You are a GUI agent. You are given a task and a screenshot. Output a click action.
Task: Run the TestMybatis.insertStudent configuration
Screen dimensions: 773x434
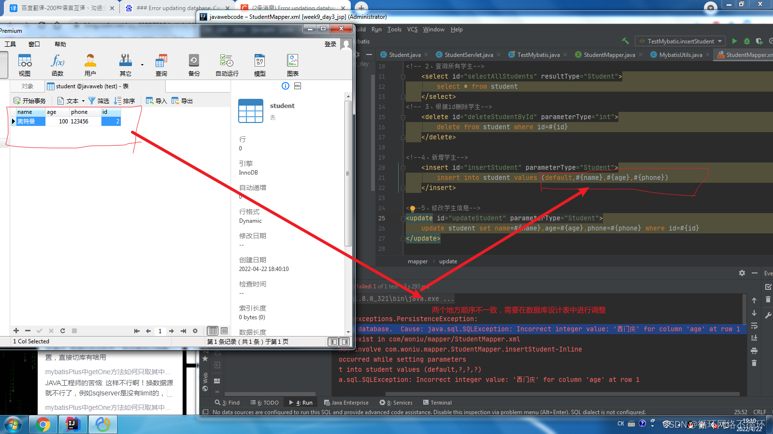coord(735,41)
